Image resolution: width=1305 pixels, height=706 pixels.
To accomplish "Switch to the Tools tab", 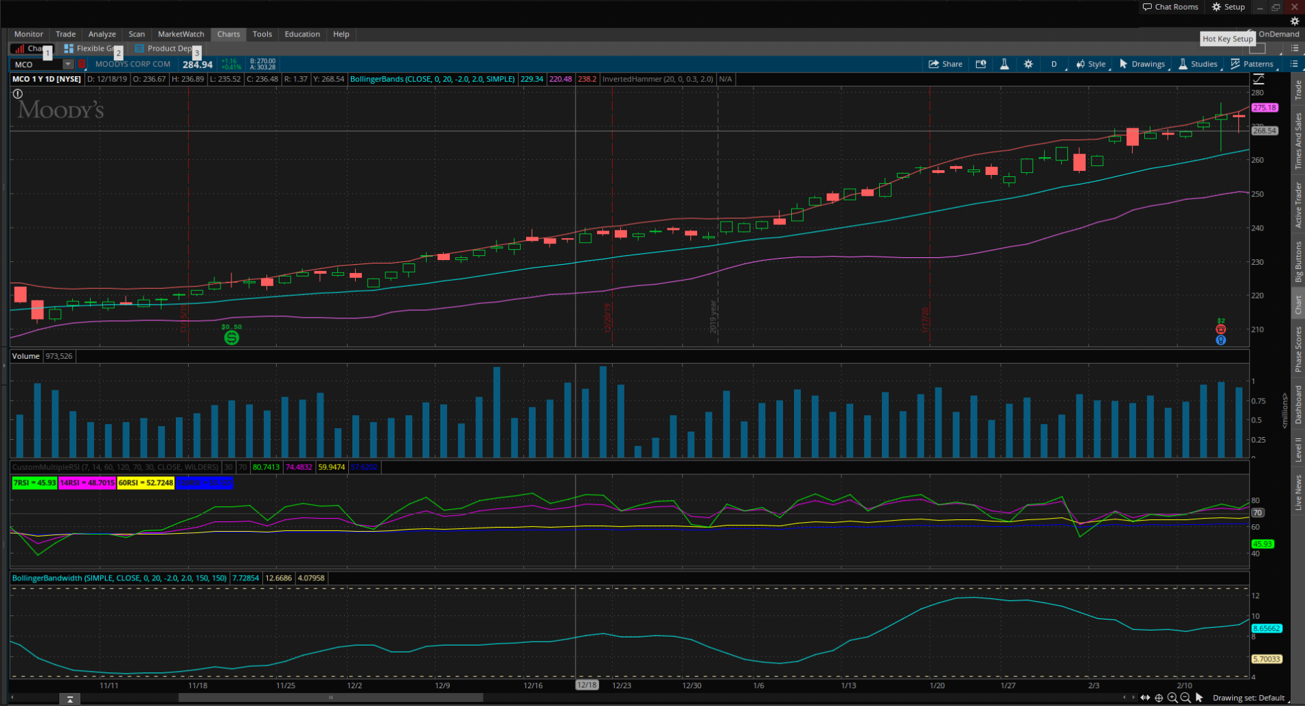I will [262, 34].
